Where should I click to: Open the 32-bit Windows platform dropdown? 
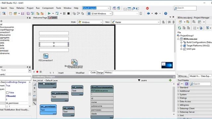click(x=110, y=14)
